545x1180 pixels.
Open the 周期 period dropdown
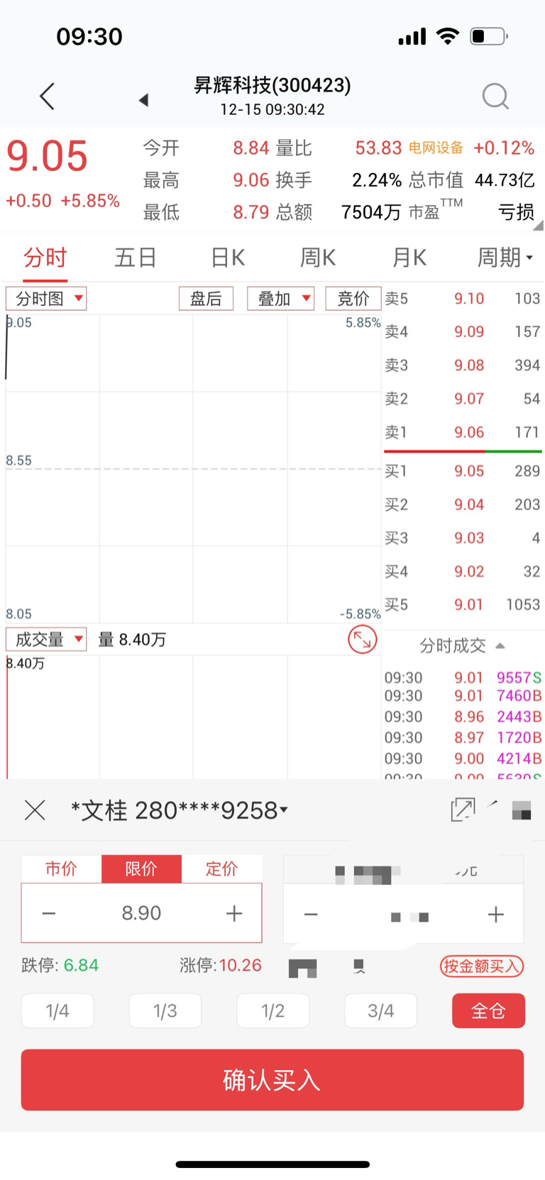[505, 258]
